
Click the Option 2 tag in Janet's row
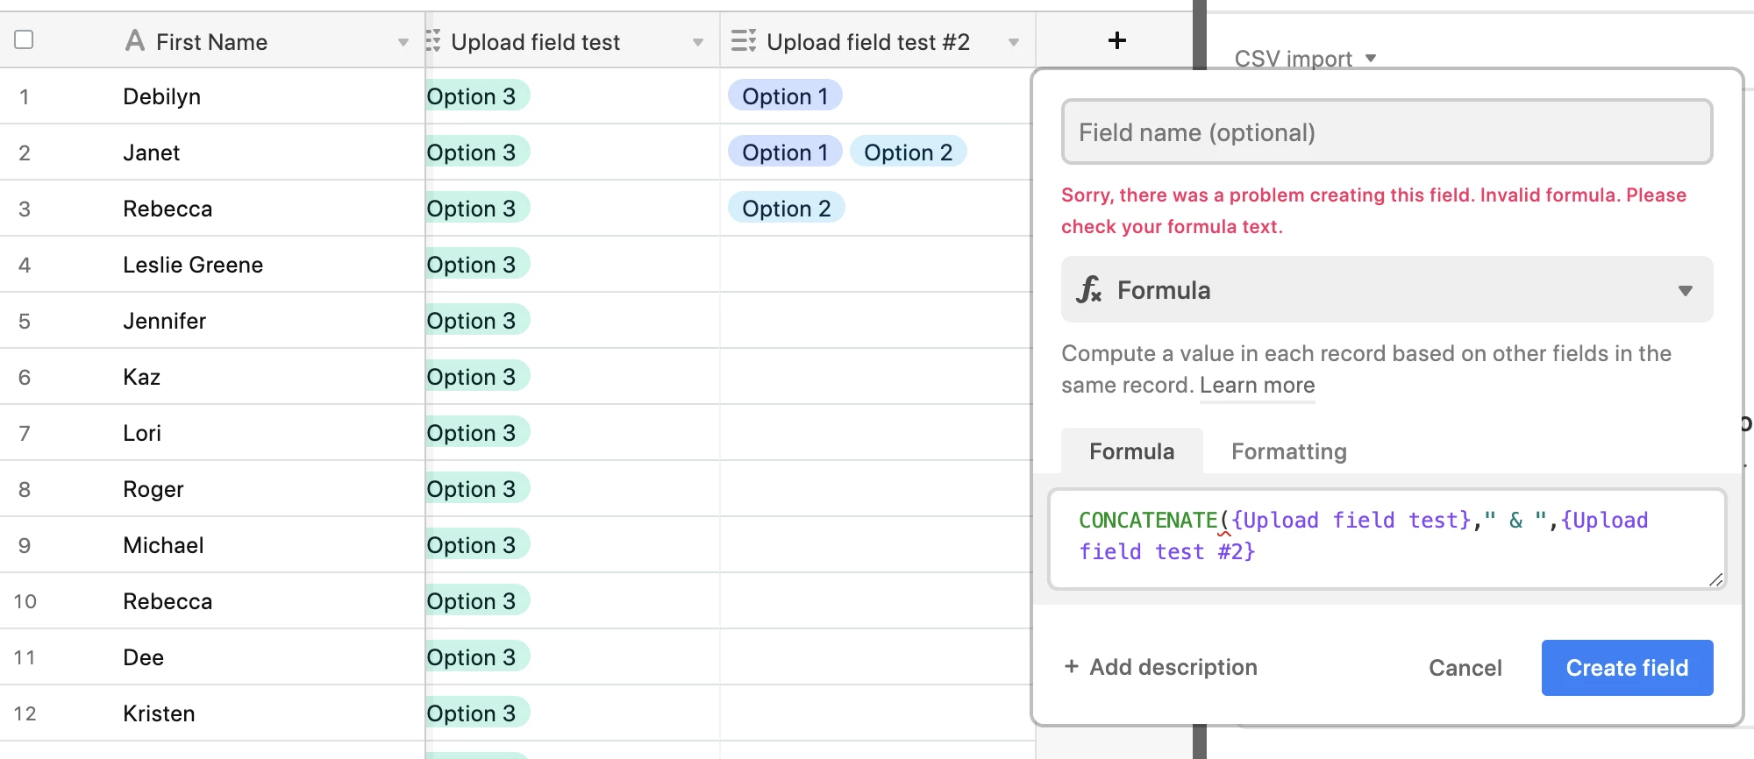[x=908, y=152]
